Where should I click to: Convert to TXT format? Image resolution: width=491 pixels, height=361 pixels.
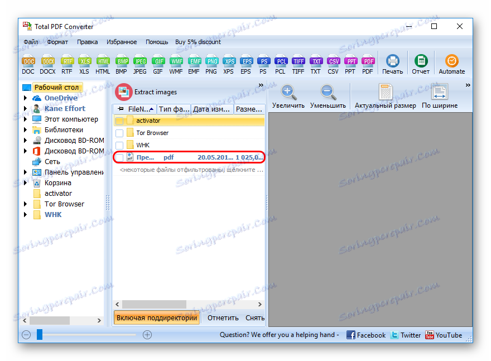[316, 65]
